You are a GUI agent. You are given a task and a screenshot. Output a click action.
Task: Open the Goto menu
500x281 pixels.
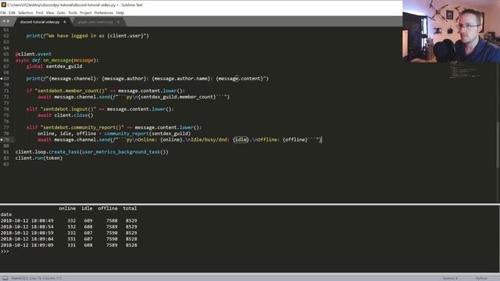(61, 12)
